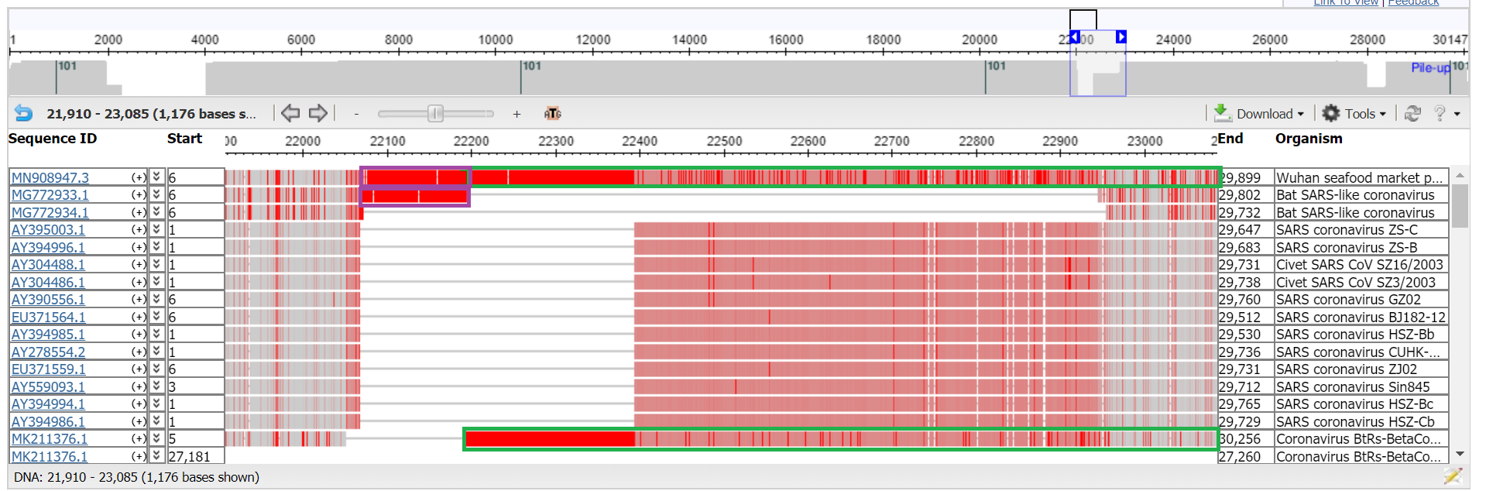The width and height of the screenshot is (1486, 491).
Task: Select the SARS coronavirus GZ02 organism cell
Action: pyautogui.click(x=1361, y=299)
